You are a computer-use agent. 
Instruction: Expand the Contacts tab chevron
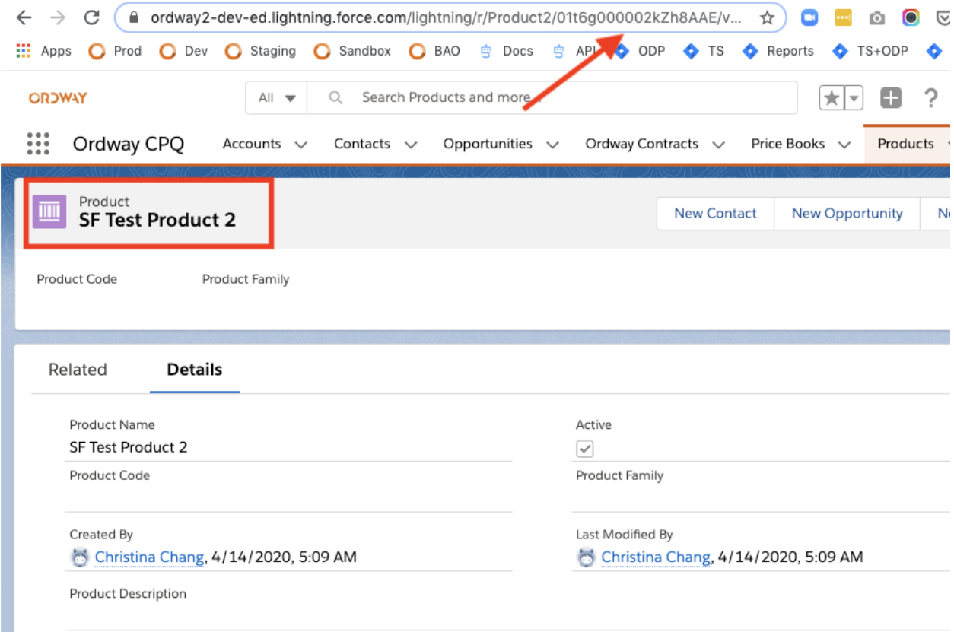[x=411, y=145]
